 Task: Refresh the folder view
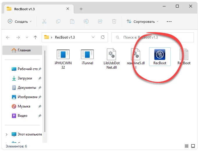coord(103,37)
